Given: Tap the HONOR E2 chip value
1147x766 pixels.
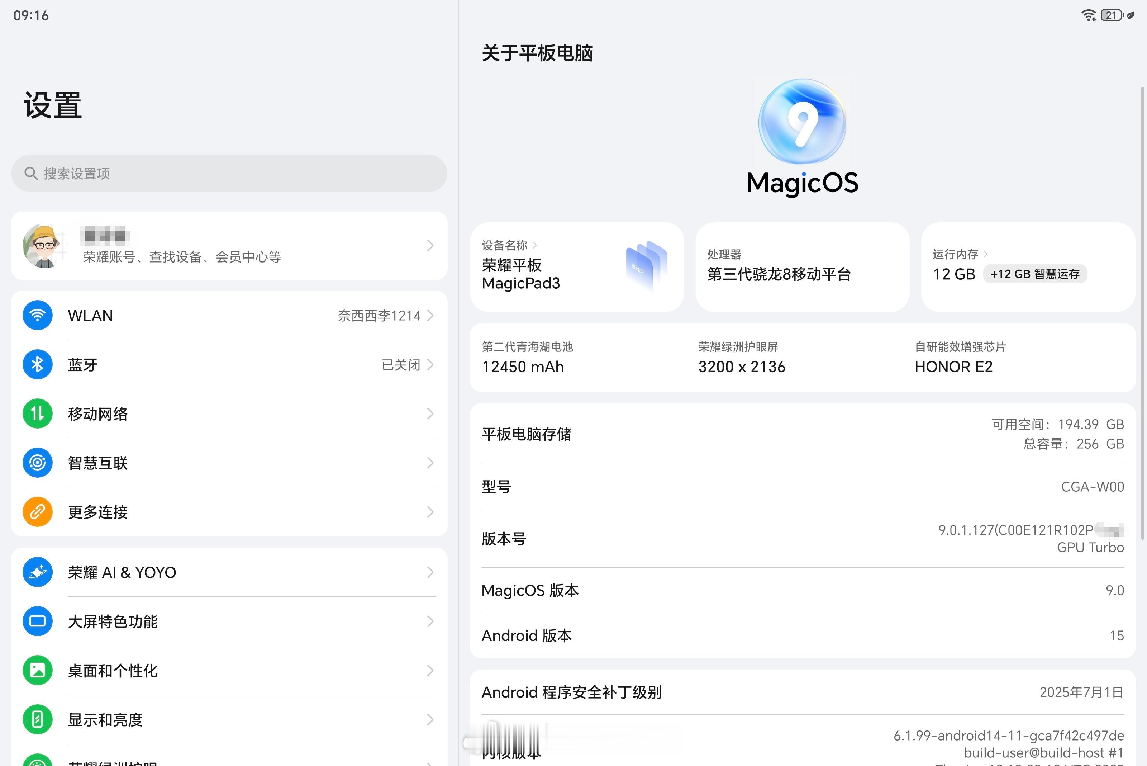Looking at the screenshot, I should click(x=954, y=367).
